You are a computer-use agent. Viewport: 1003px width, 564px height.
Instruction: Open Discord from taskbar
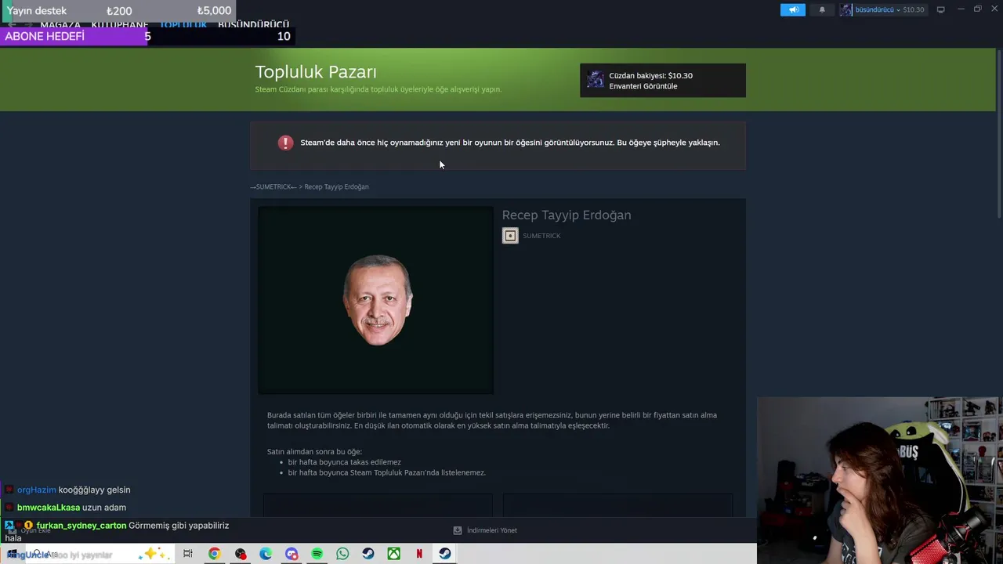[x=291, y=554]
